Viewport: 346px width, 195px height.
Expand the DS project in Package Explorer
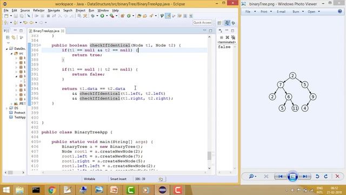coord(6,108)
